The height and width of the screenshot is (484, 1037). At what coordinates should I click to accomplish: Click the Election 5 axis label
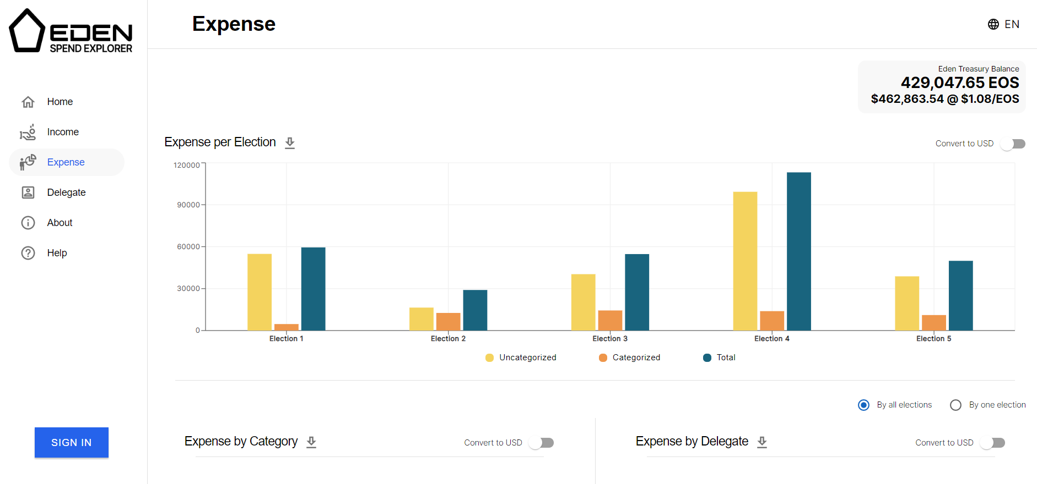tap(934, 339)
